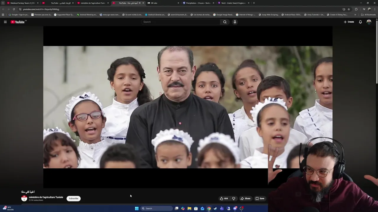Switch to 6K Labs tab
Screen dimensions: 378x212
coord(163,3)
